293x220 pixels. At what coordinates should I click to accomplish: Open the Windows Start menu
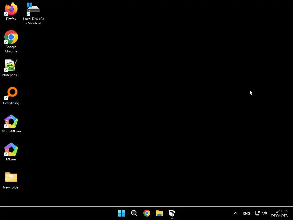121,213
